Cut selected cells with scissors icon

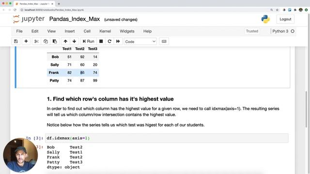[36, 41]
